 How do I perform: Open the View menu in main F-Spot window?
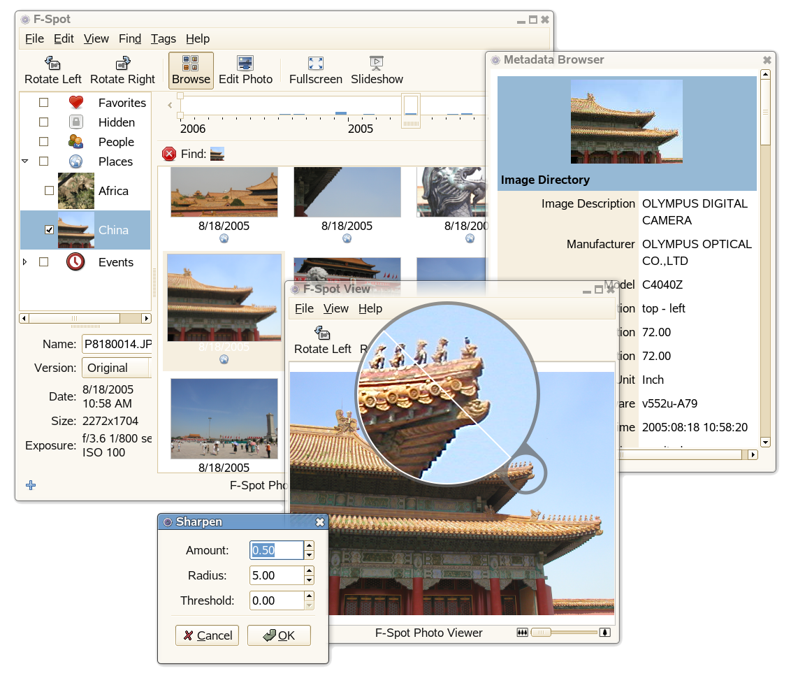pos(96,38)
